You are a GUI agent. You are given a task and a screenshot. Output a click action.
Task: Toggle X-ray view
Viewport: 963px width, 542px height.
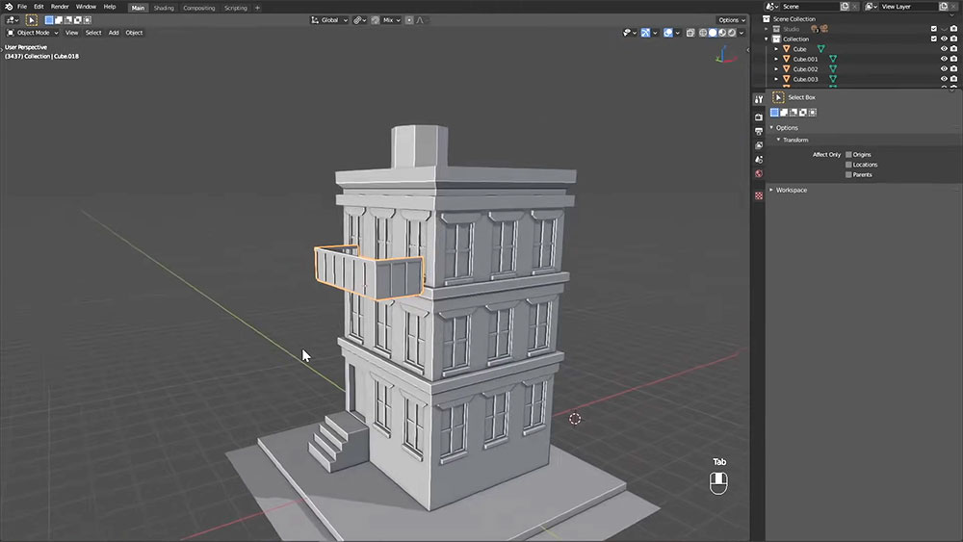[x=690, y=33]
